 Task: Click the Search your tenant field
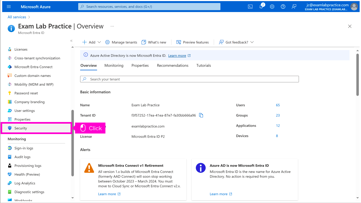tap(189, 79)
